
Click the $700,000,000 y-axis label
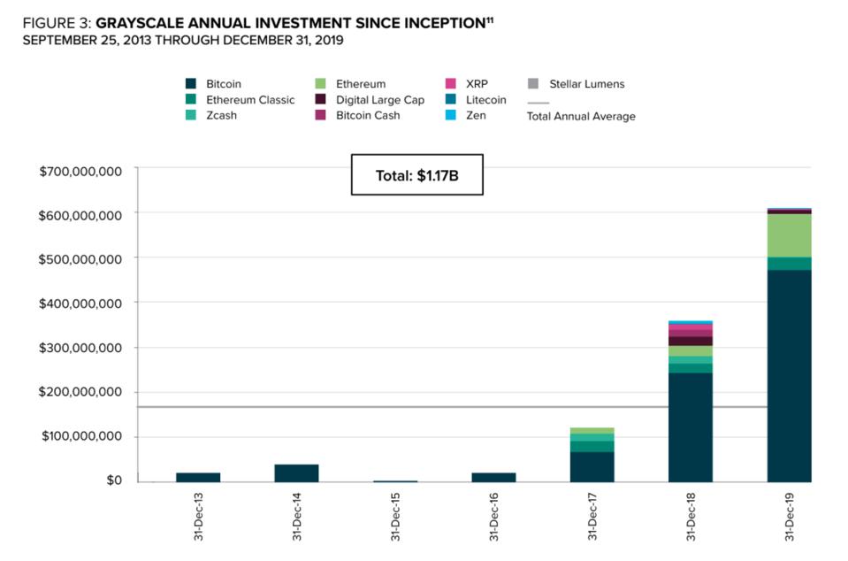pyautogui.click(x=80, y=172)
